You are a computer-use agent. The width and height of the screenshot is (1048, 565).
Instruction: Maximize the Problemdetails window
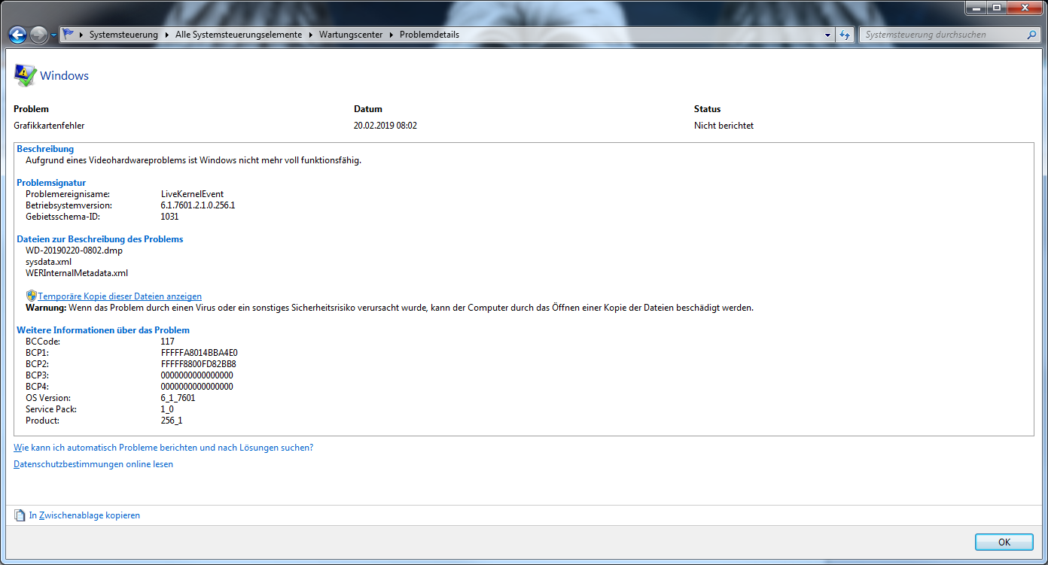tap(998, 7)
